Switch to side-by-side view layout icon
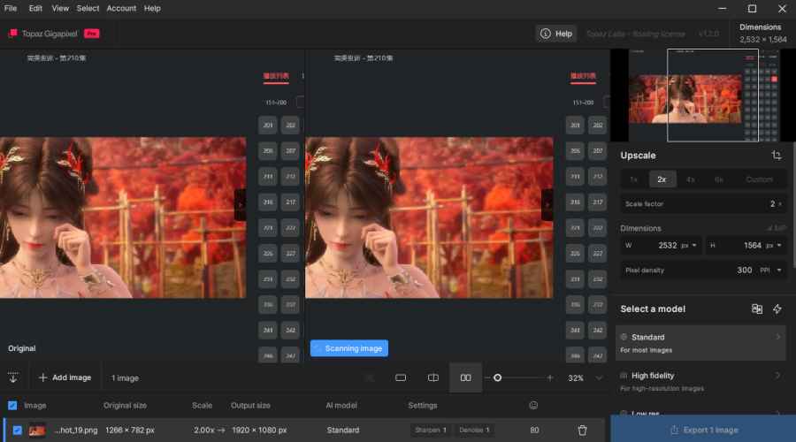 pyautogui.click(x=465, y=377)
